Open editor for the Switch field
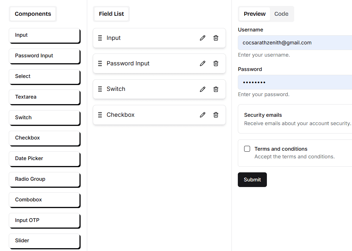The image size is (352, 251). [202, 89]
